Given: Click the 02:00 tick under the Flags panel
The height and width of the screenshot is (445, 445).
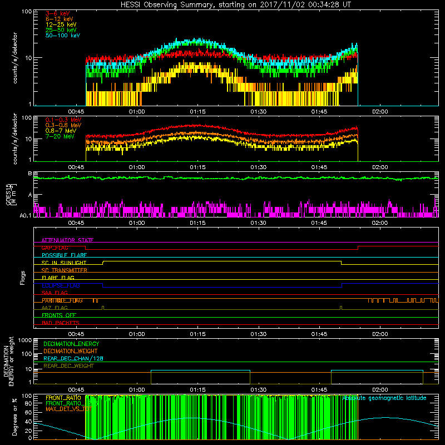Looking at the screenshot, I should pos(380,334).
